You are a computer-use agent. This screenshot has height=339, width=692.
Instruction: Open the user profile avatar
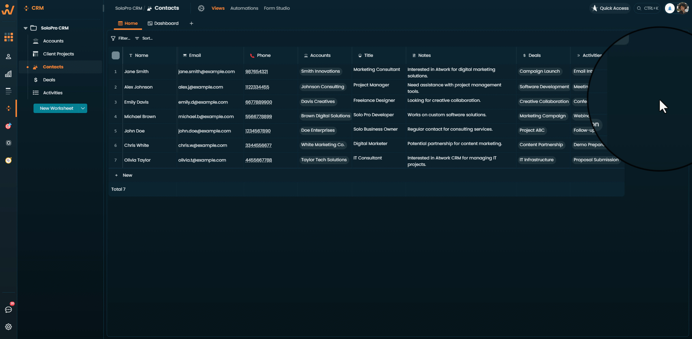click(x=683, y=8)
